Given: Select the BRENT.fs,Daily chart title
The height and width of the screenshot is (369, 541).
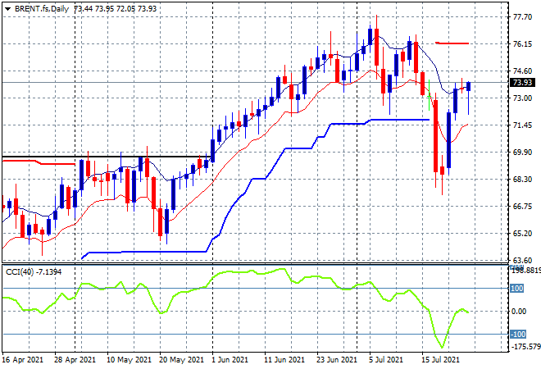Looking at the screenshot, I should pyautogui.click(x=42, y=9).
